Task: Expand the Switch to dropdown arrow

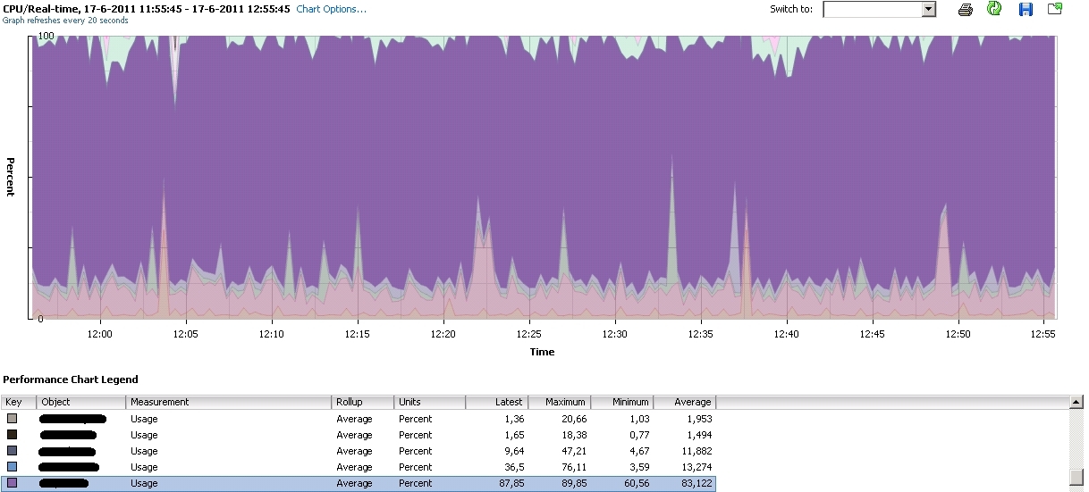Action: pos(928,9)
